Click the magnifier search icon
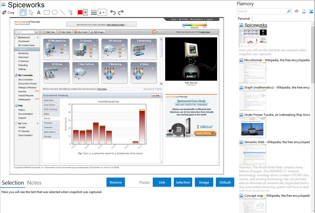 coord(289,11)
